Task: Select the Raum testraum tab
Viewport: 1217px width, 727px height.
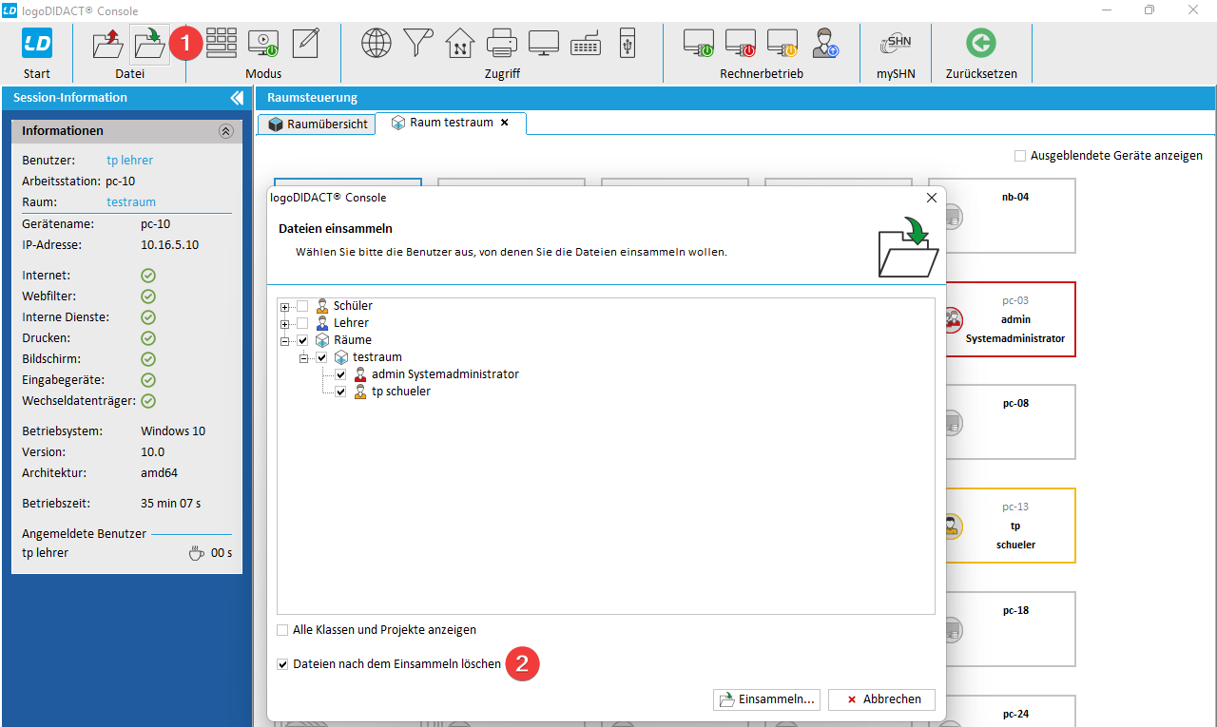Action: pyautogui.click(x=451, y=123)
